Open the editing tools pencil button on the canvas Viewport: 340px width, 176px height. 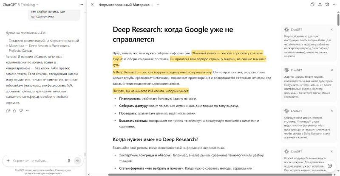click(330, 166)
